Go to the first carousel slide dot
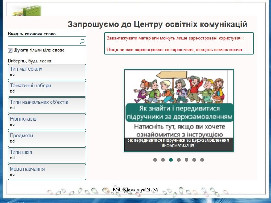Viewport: 271px width, 203px height. (x=155, y=160)
